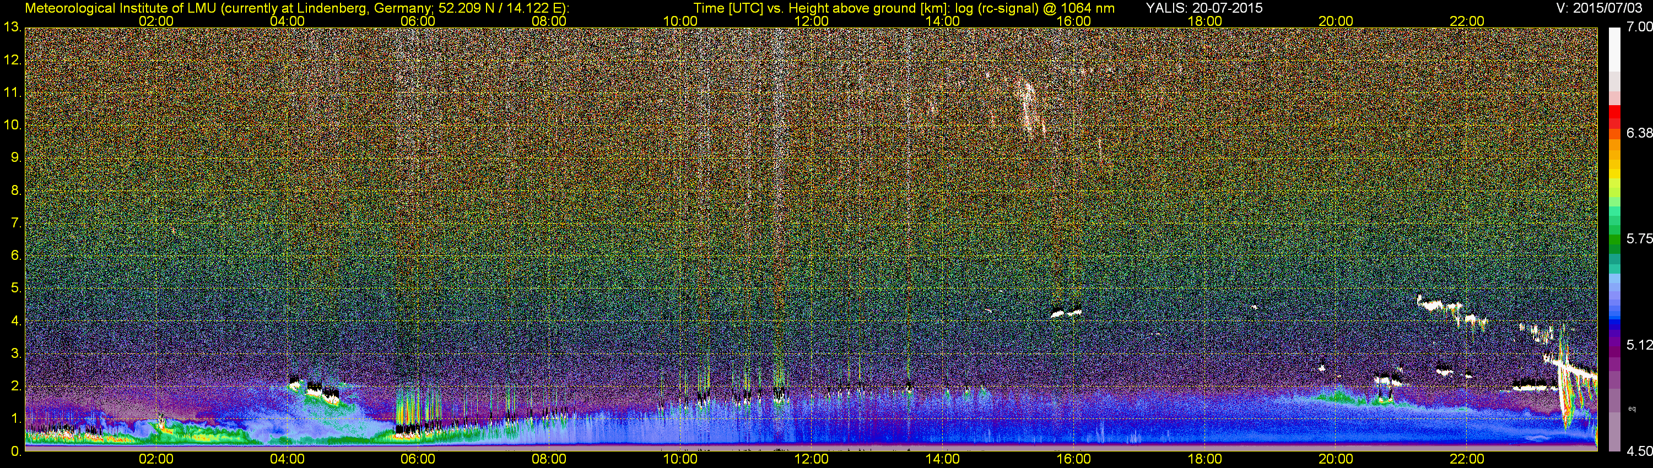Click the 6.38 colorbar value
The height and width of the screenshot is (468, 1653).
click(1640, 133)
